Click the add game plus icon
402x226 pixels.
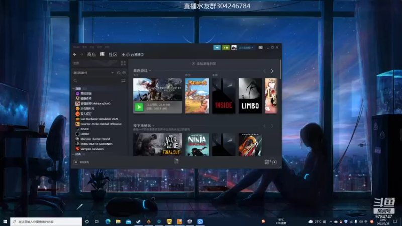click(x=76, y=162)
